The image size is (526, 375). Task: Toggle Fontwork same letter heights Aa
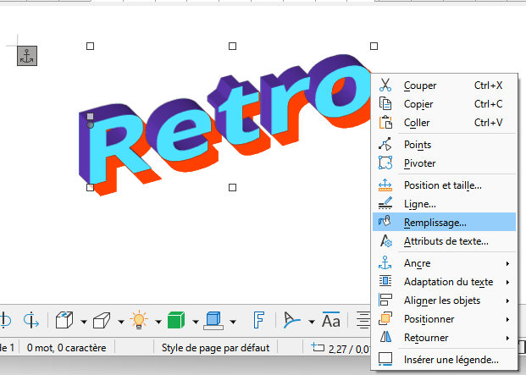[331, 320]
